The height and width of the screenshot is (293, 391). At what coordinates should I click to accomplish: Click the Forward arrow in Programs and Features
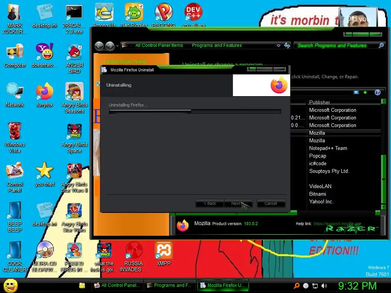pos(110,46)
